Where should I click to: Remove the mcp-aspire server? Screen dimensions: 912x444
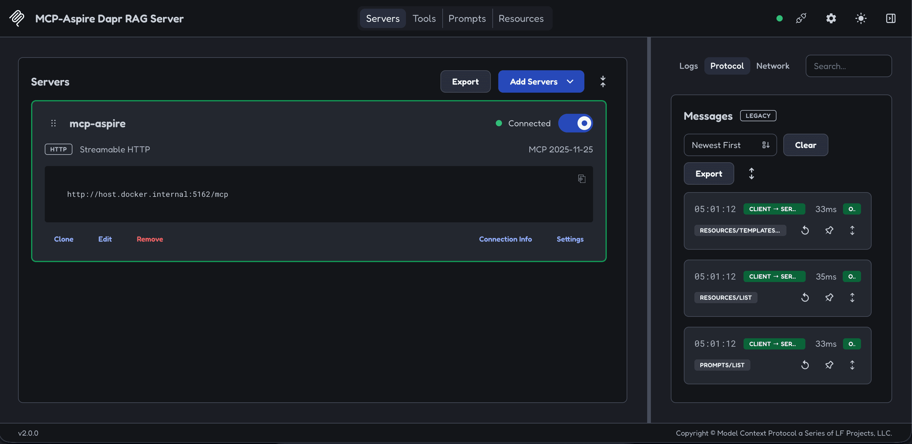point(150,239)
